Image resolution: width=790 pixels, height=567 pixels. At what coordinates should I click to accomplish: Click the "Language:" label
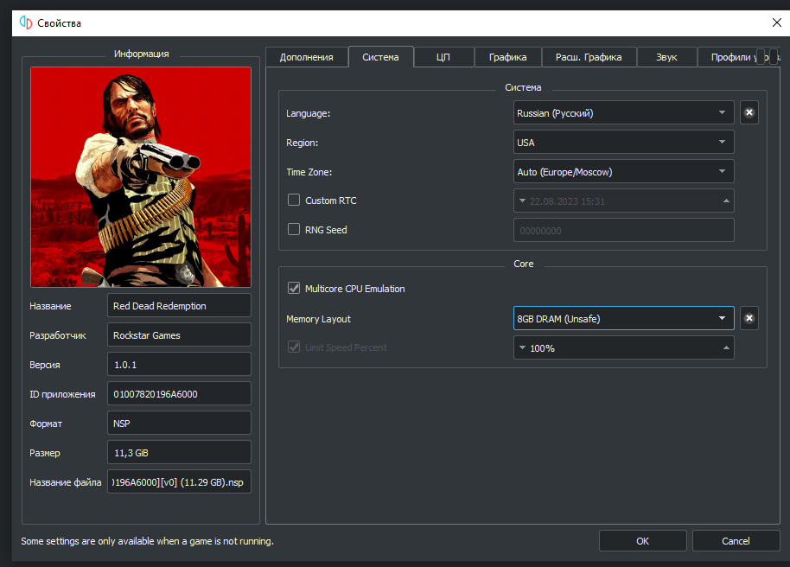point(309,113)
